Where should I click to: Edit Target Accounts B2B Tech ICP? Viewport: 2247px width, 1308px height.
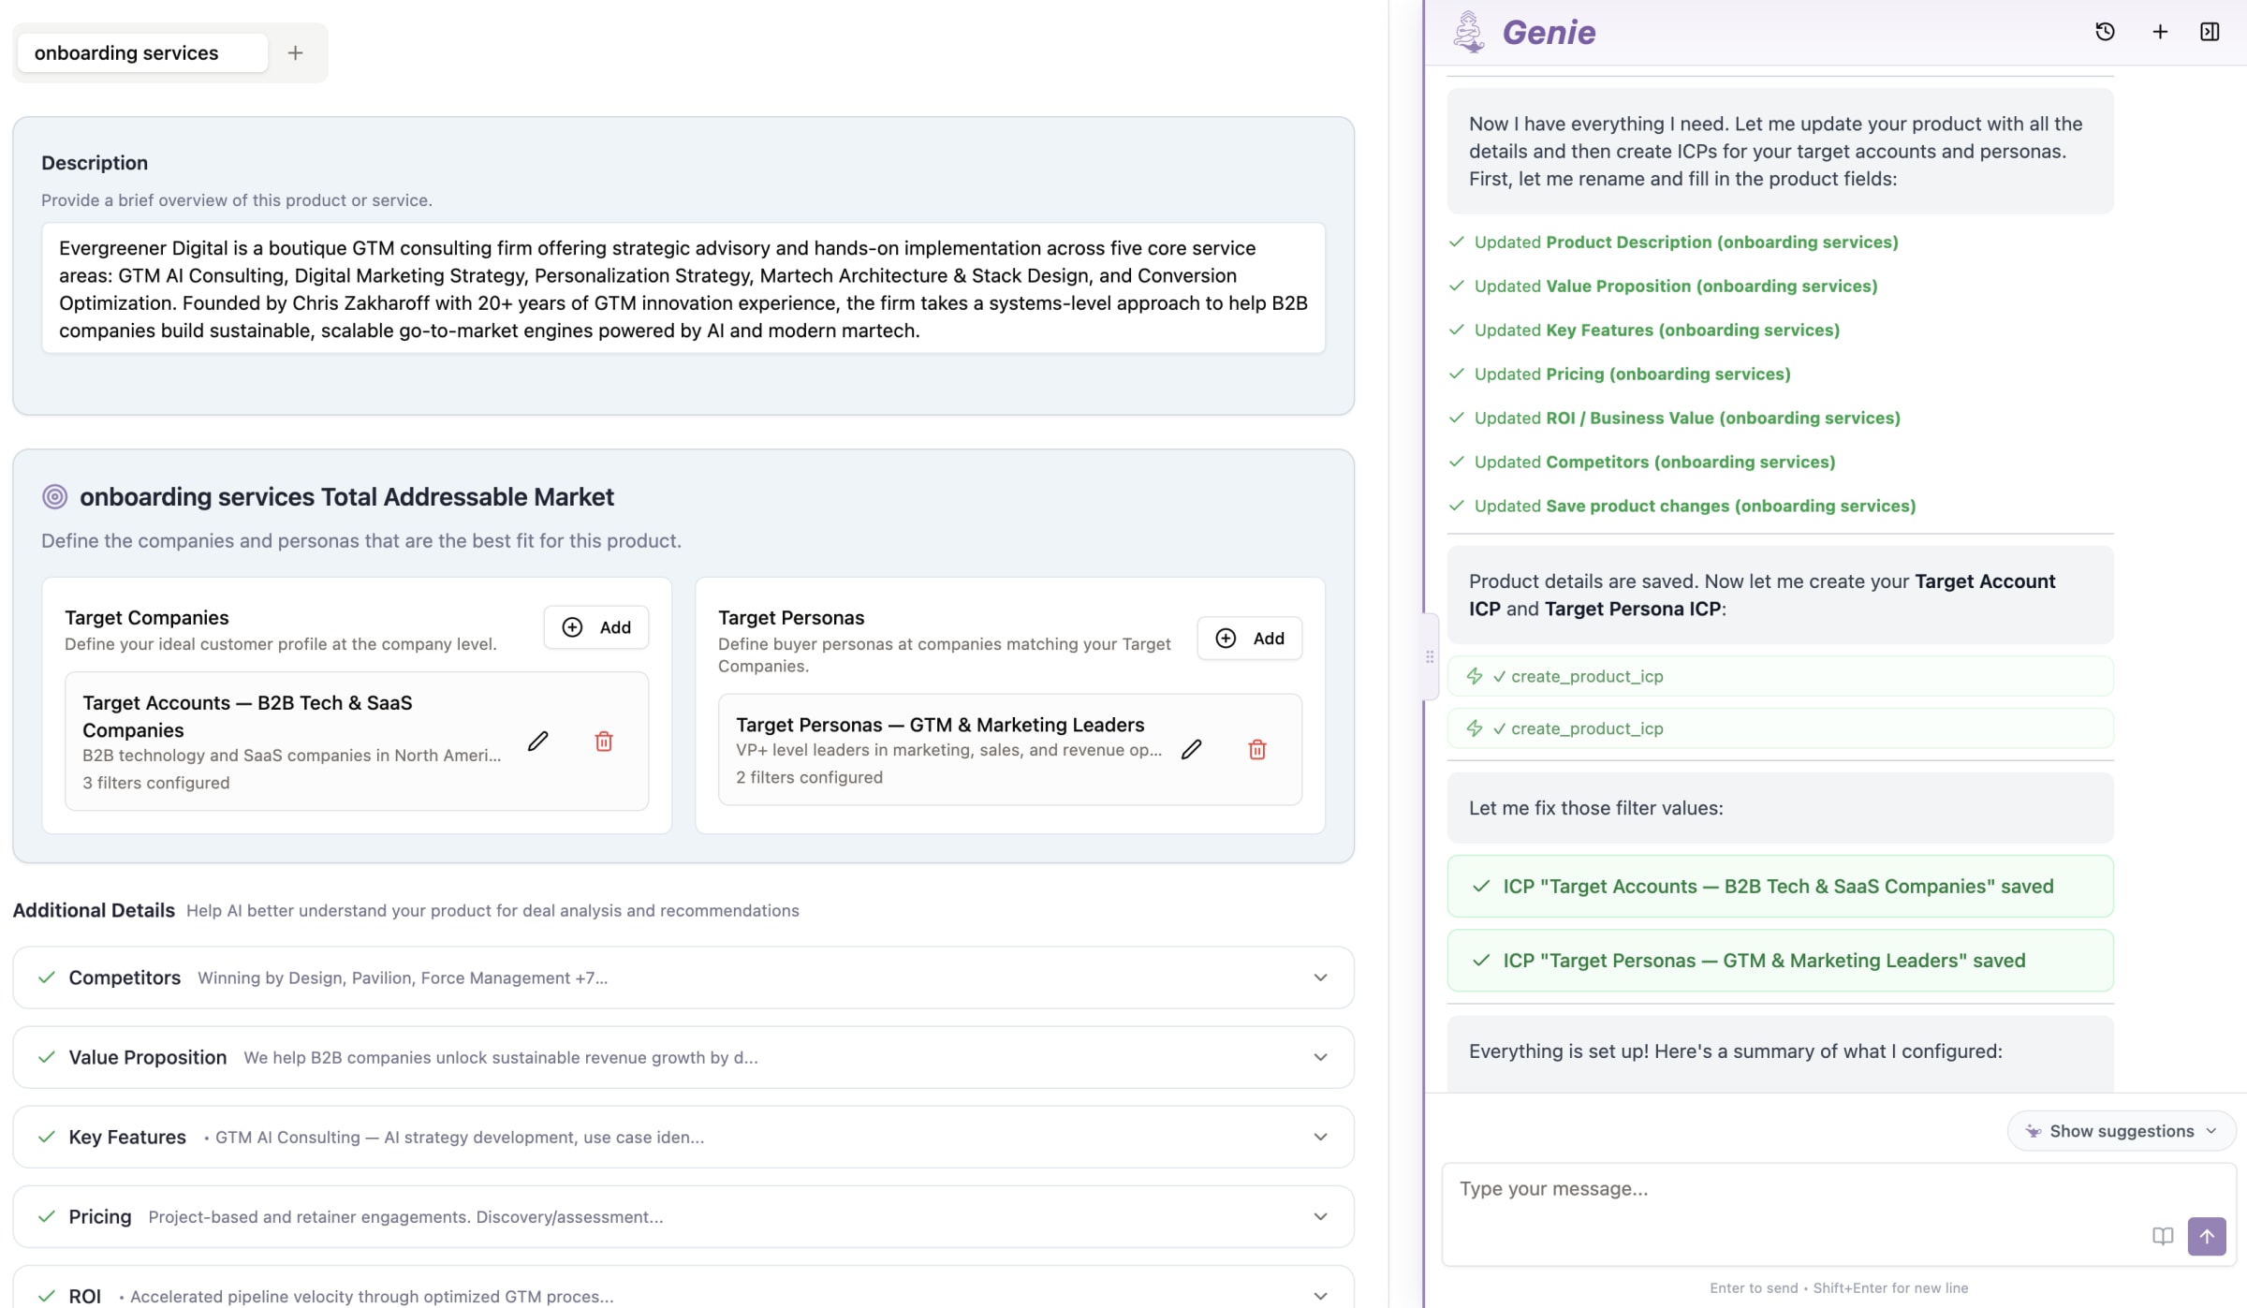[x=537, y=742]
